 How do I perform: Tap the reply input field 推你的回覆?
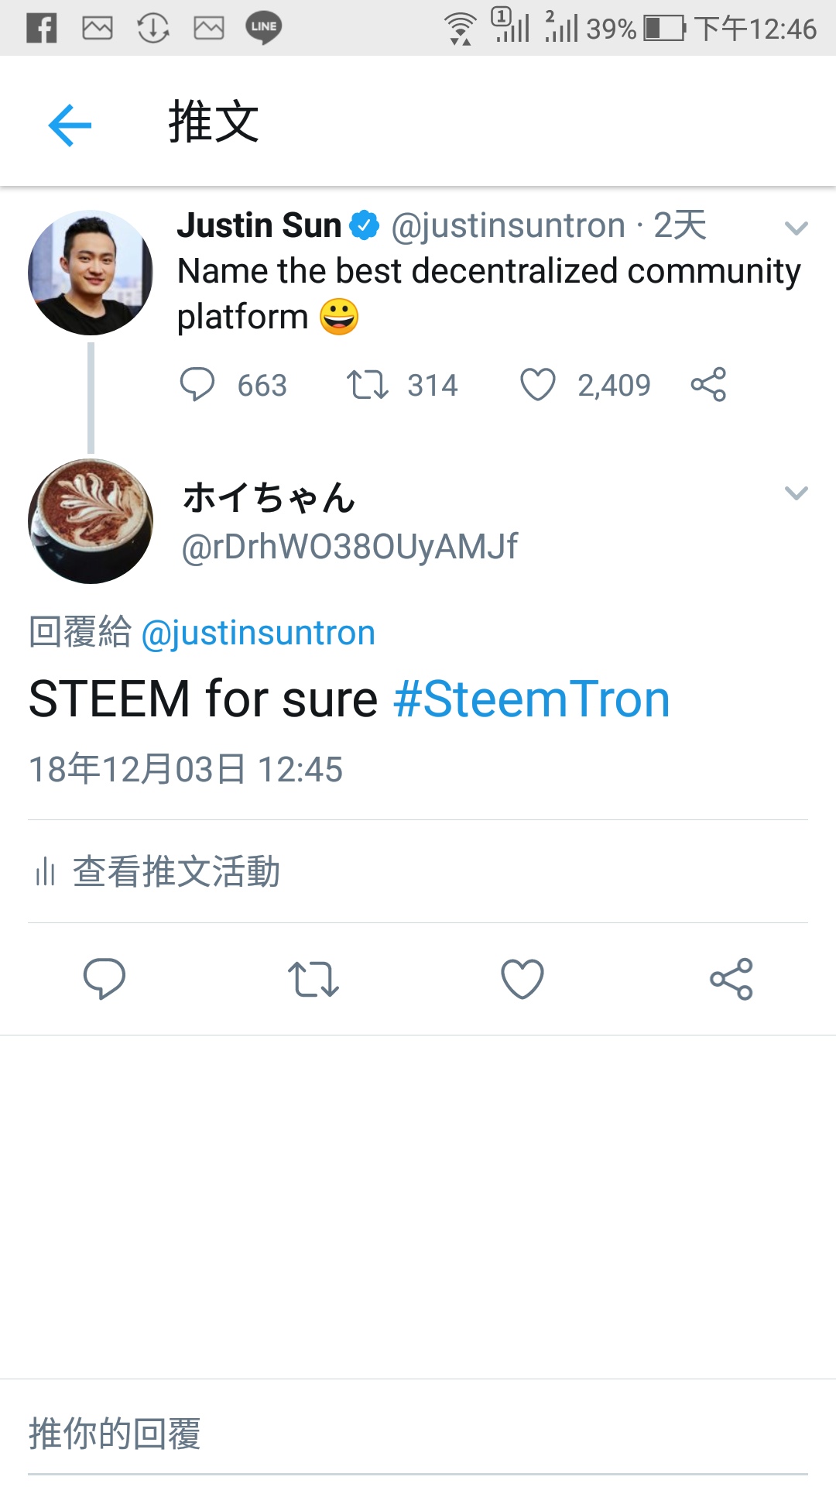418,1433
